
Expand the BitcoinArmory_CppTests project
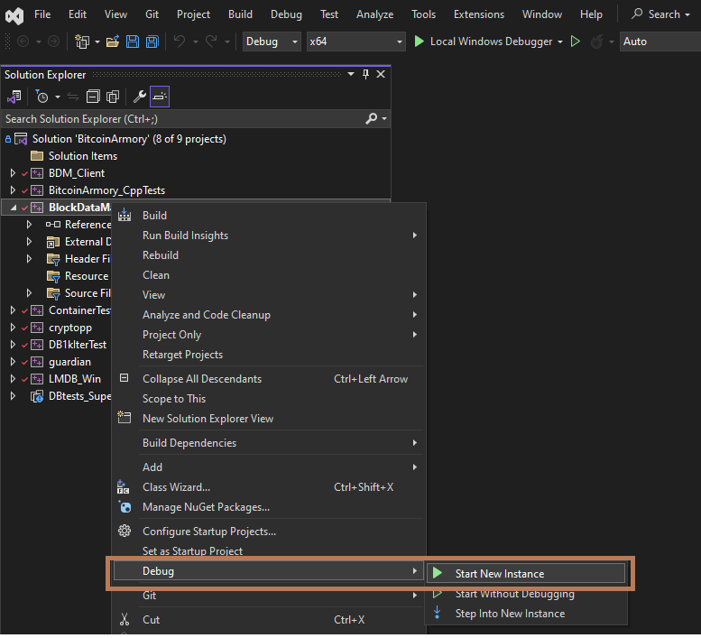13,190
